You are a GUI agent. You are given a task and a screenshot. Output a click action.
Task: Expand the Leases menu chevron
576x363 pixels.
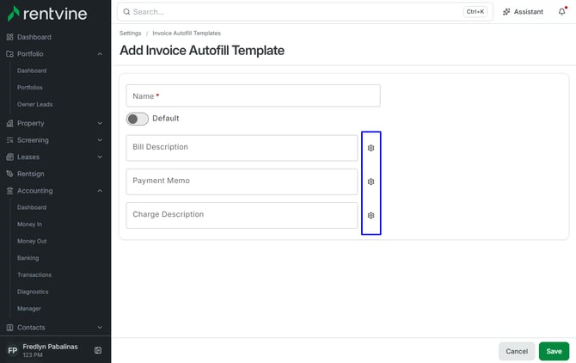point(100,157)
